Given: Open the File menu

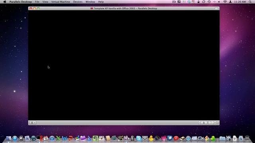Looking at the screenshot, I should 37,2.
